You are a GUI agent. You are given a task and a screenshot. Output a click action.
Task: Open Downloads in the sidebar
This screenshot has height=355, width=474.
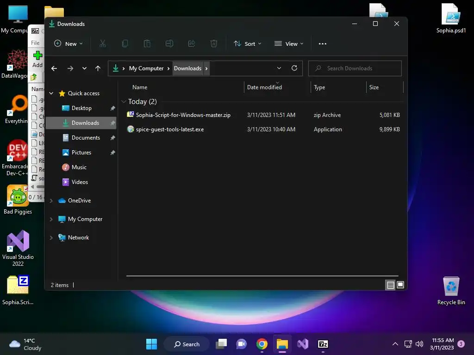pyautogui.click(x=81, y=123)
